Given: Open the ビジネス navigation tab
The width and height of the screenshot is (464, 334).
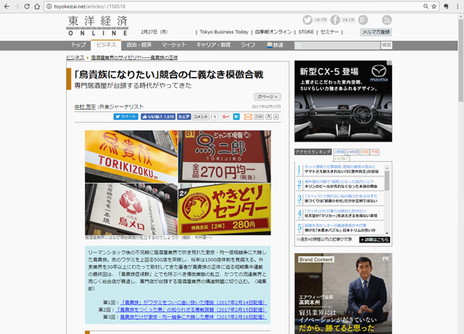Looking at the screenshot, I should 106,45.
